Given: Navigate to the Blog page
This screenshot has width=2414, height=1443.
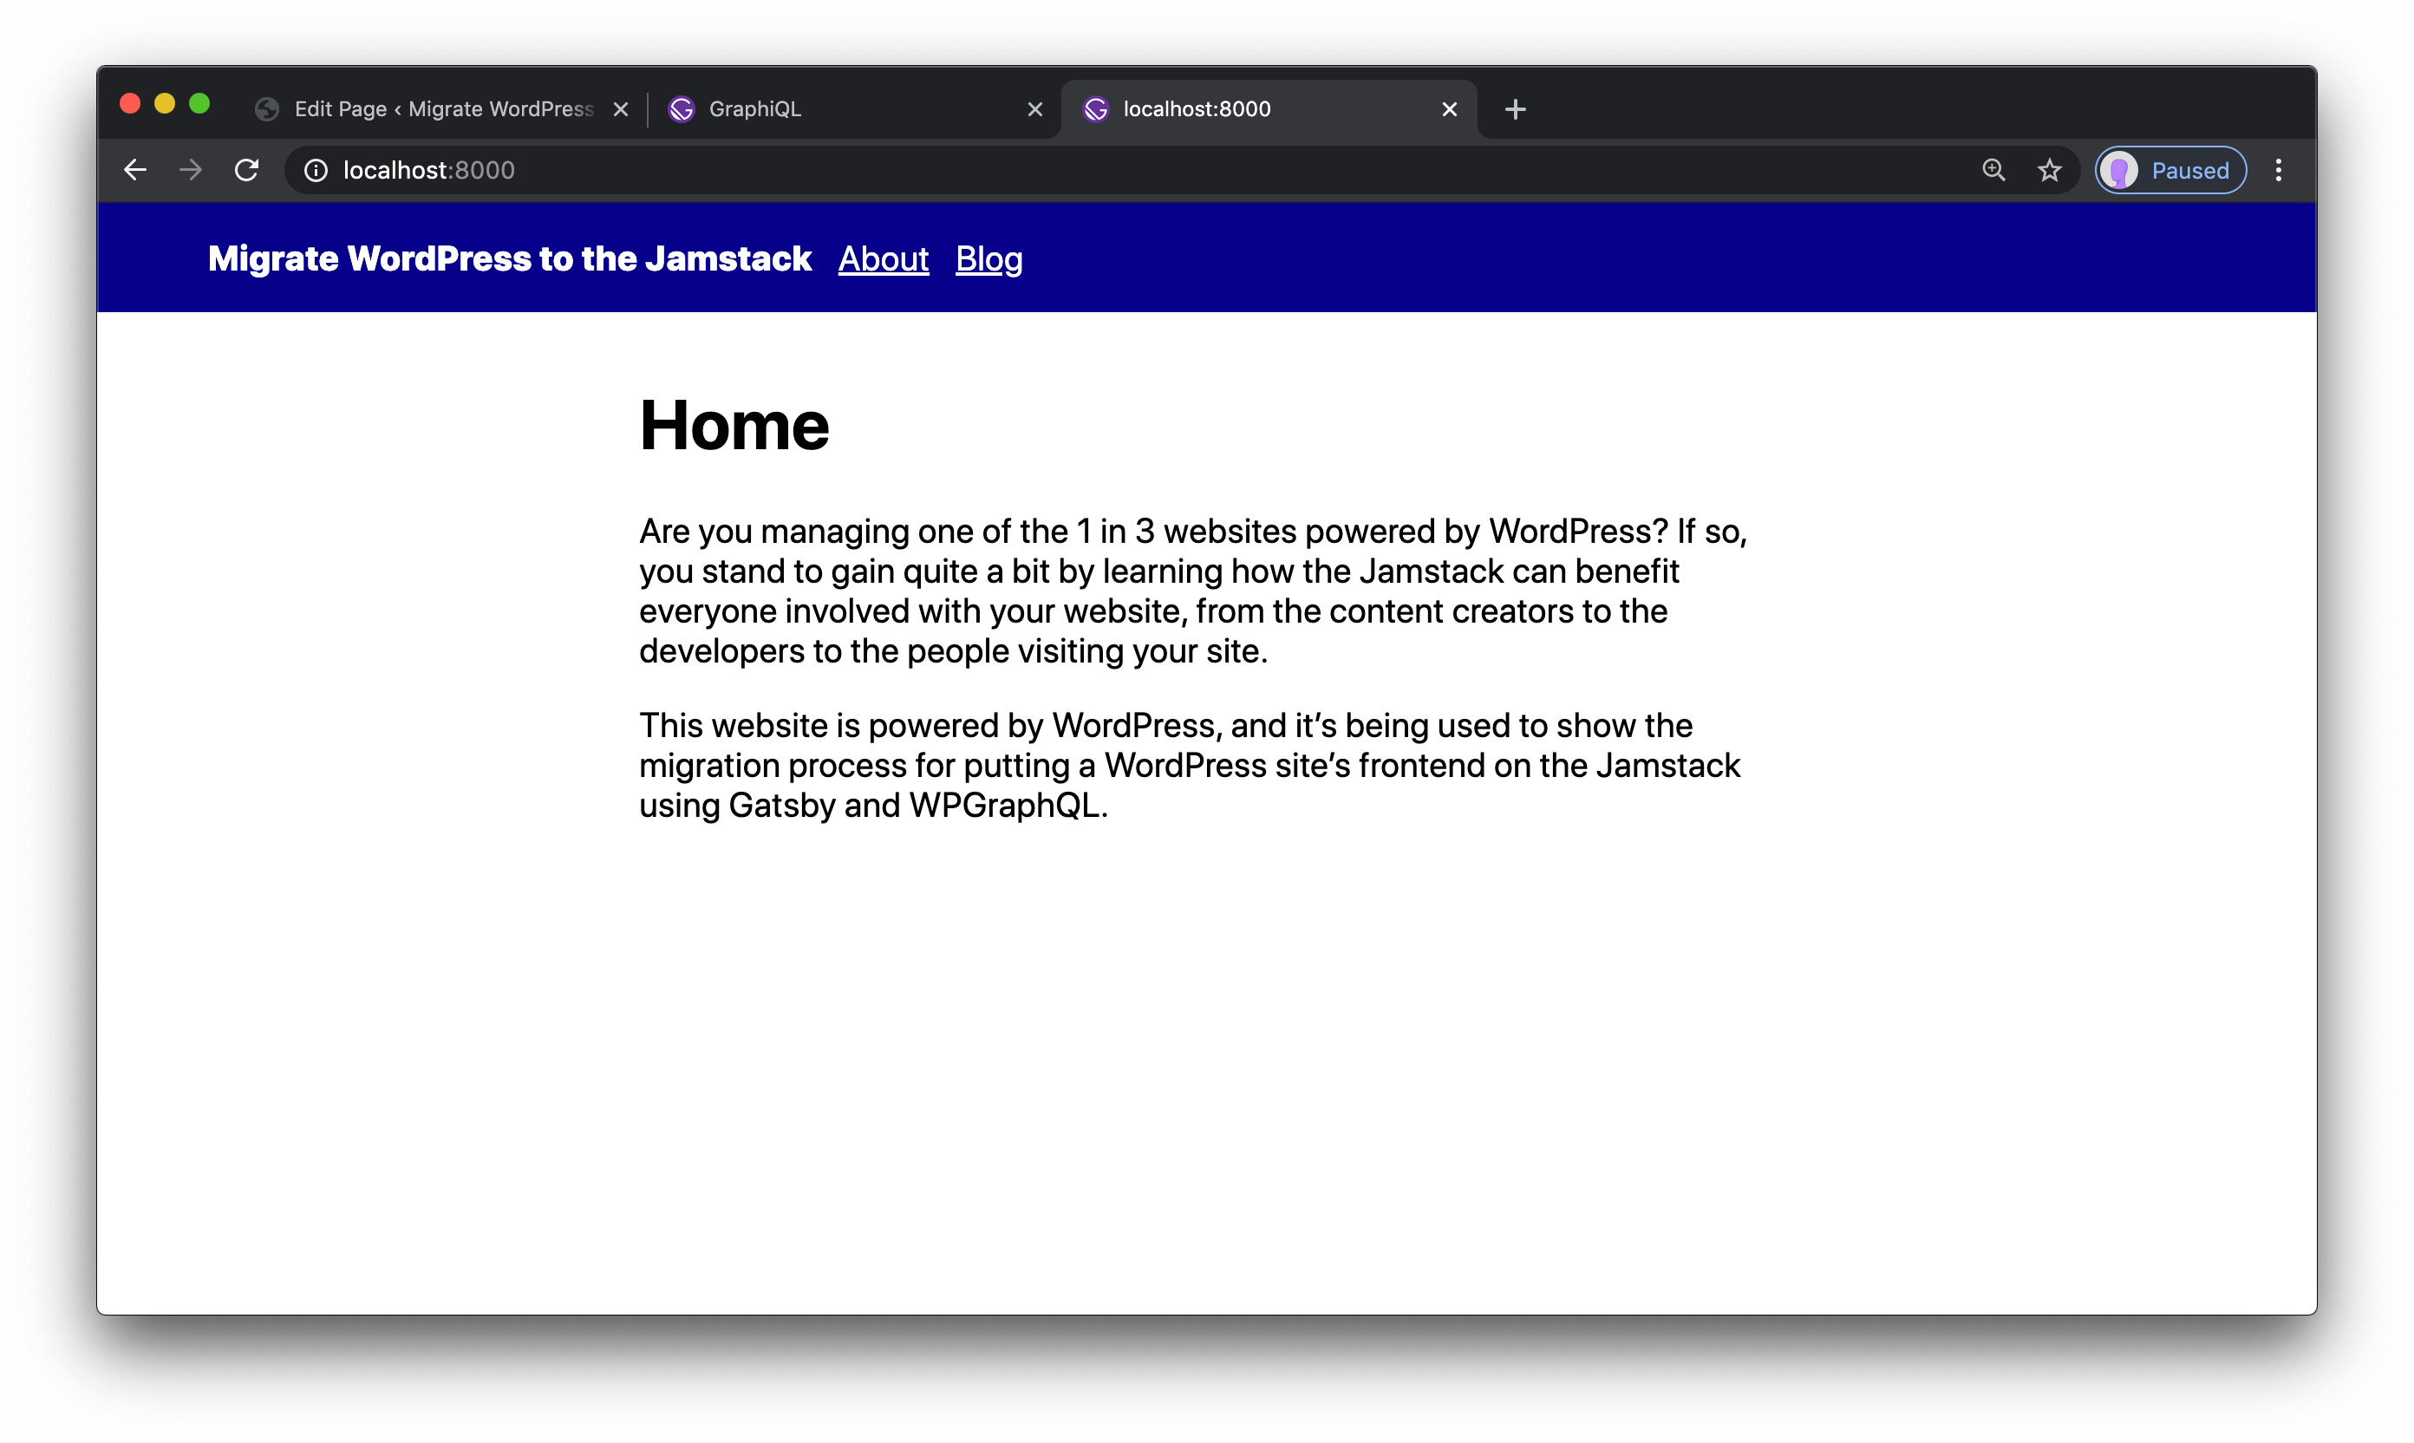Looking at the screenshot, I should click(x=989, y=259).
